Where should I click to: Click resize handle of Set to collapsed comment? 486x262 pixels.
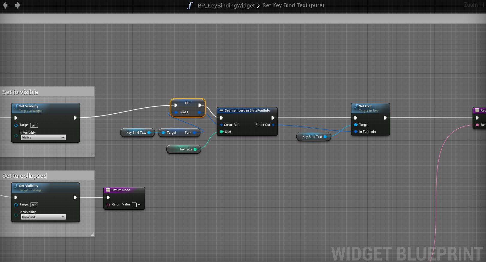(93, 234)
